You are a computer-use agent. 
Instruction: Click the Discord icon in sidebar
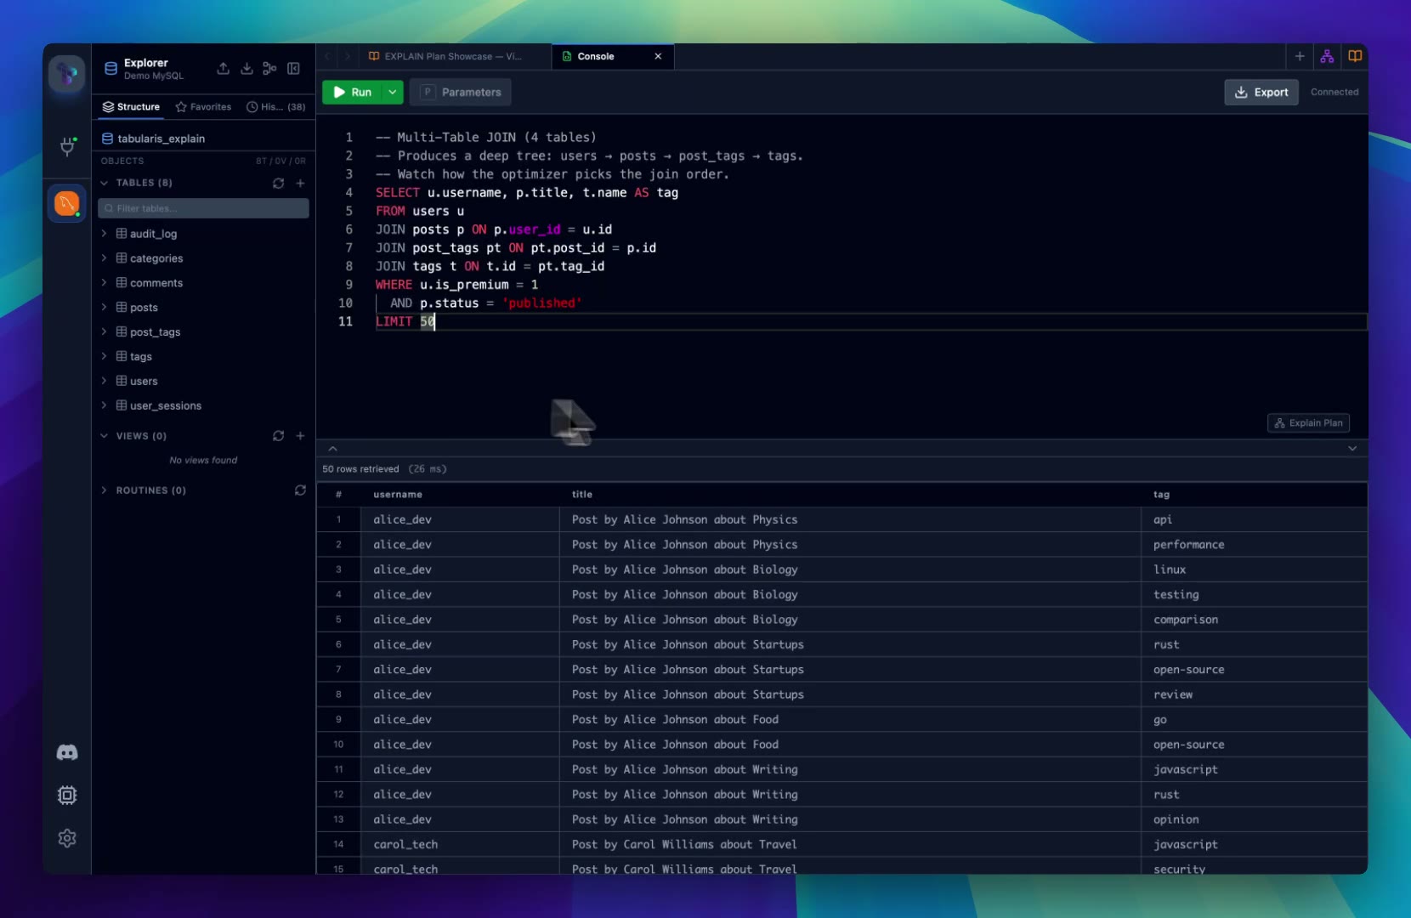point(67,752)
